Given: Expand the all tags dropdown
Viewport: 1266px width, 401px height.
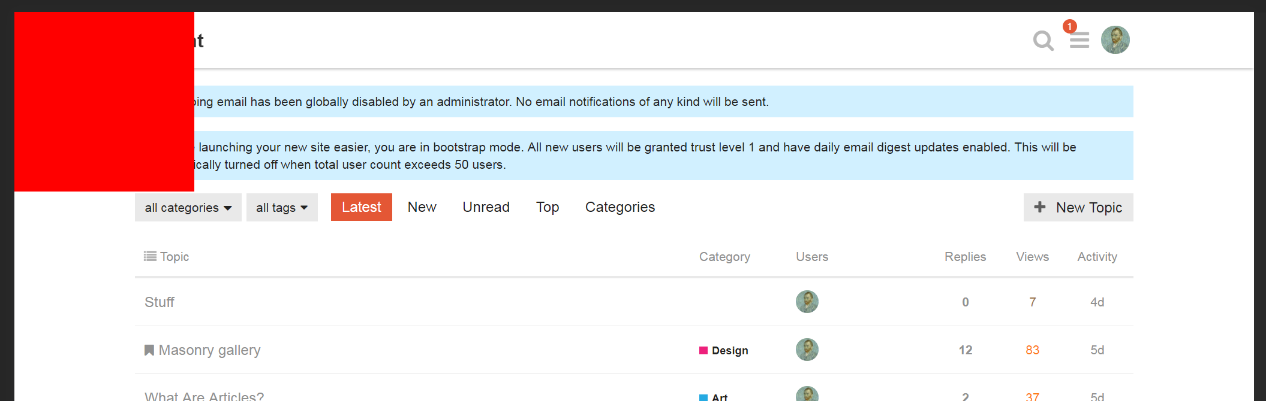Looking at the screenshot, I should pos(281,208).
